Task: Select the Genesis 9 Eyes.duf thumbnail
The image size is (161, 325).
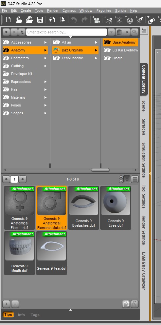Action: (116, 208)
